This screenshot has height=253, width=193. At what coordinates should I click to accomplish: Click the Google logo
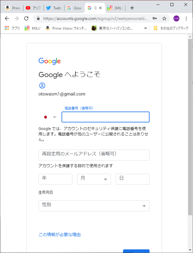tap(49, 61)
